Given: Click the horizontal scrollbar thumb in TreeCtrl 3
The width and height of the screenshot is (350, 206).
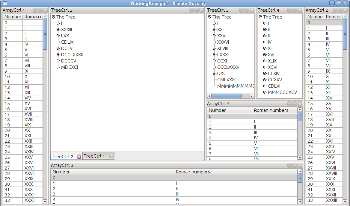Looking at the screenshot, I should pos(226,96).
